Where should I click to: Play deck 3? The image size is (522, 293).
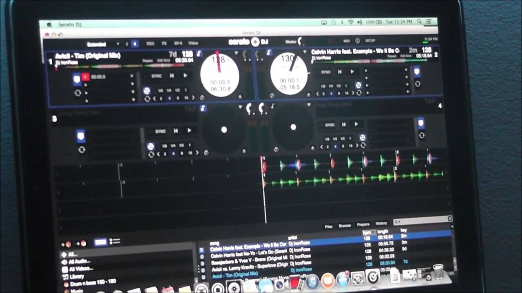pyautogui.click(x=189, y=131)
